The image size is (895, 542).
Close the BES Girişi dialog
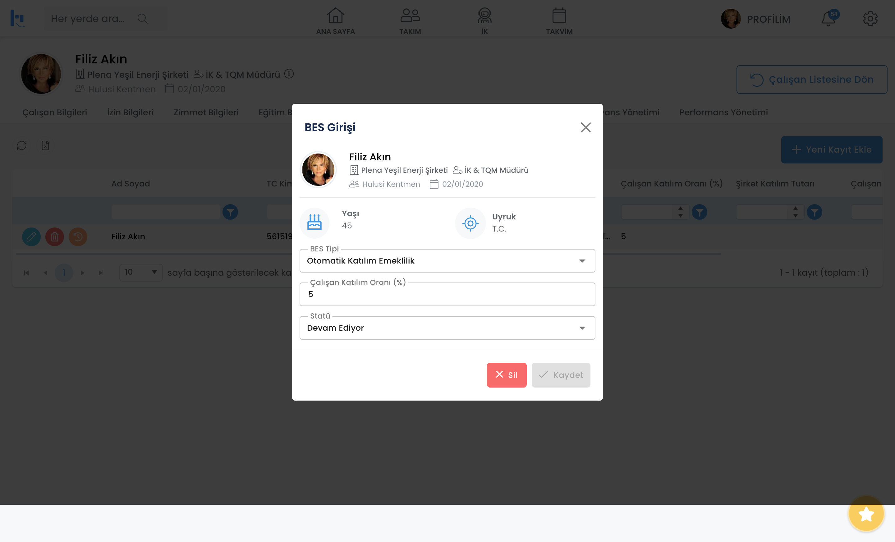(x=585, y=127)
